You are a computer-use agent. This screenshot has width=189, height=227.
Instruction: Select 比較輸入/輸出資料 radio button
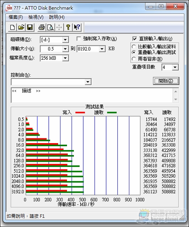(134, 47)
